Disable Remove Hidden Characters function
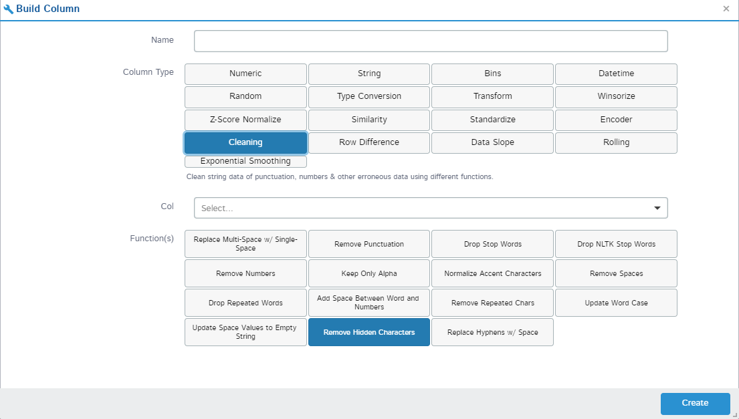 (x=369, y=332)
